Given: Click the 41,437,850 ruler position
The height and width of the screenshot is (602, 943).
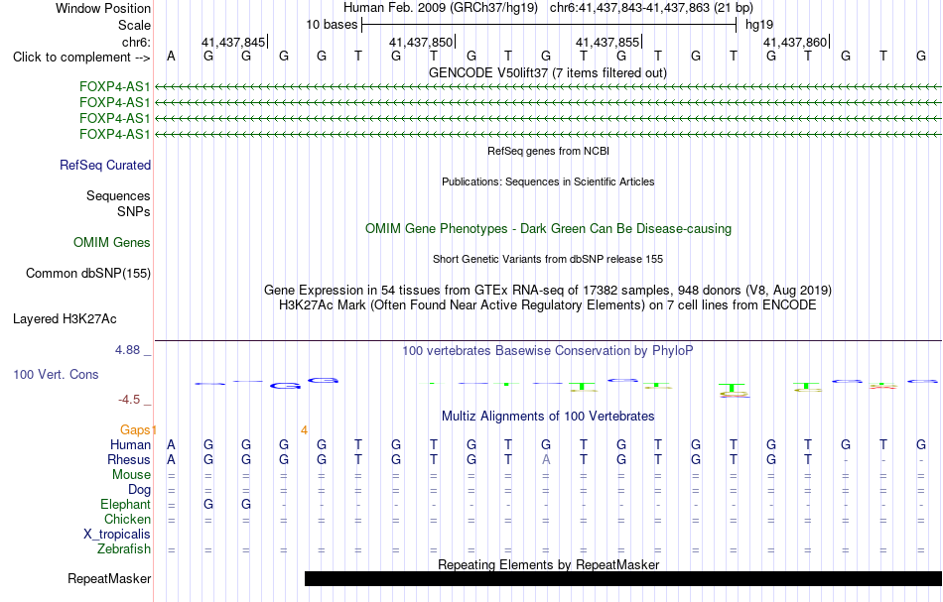Looking at the screenshot, I should [x=421, y=42].
